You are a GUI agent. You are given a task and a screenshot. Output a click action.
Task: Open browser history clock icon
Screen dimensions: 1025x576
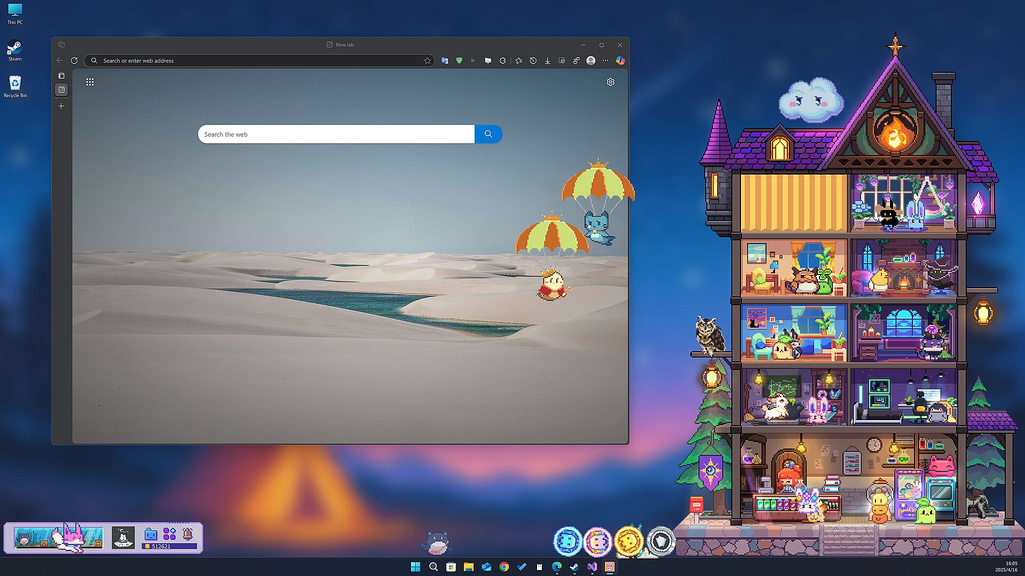(x=533, y=61)
